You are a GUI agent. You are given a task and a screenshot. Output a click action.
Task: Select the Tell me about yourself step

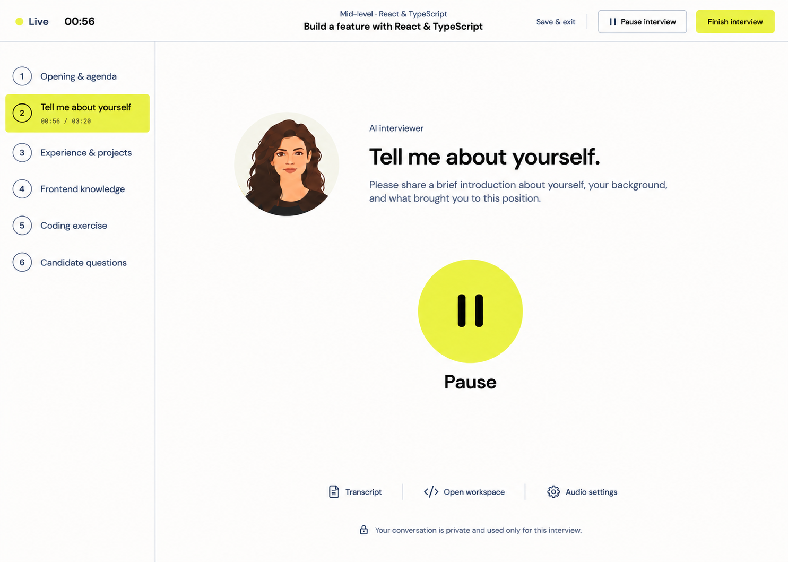pos(77,113)
